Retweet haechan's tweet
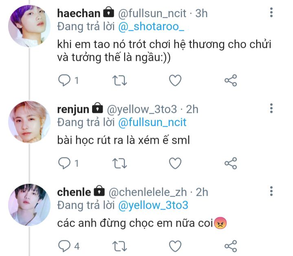 click(x=119, y=81)
